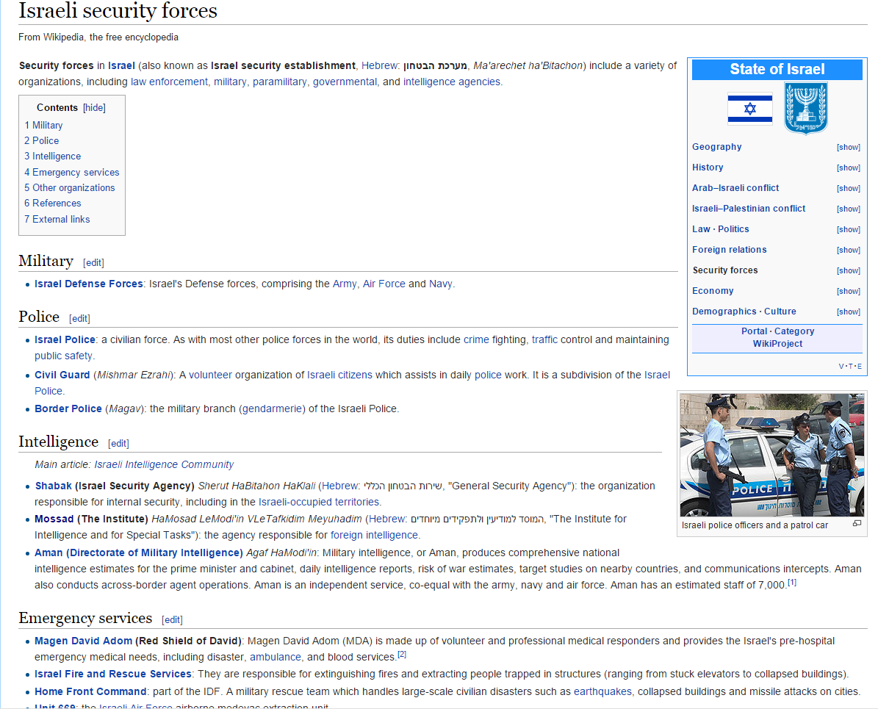Open citation reference [1]

tap(792, 583)
